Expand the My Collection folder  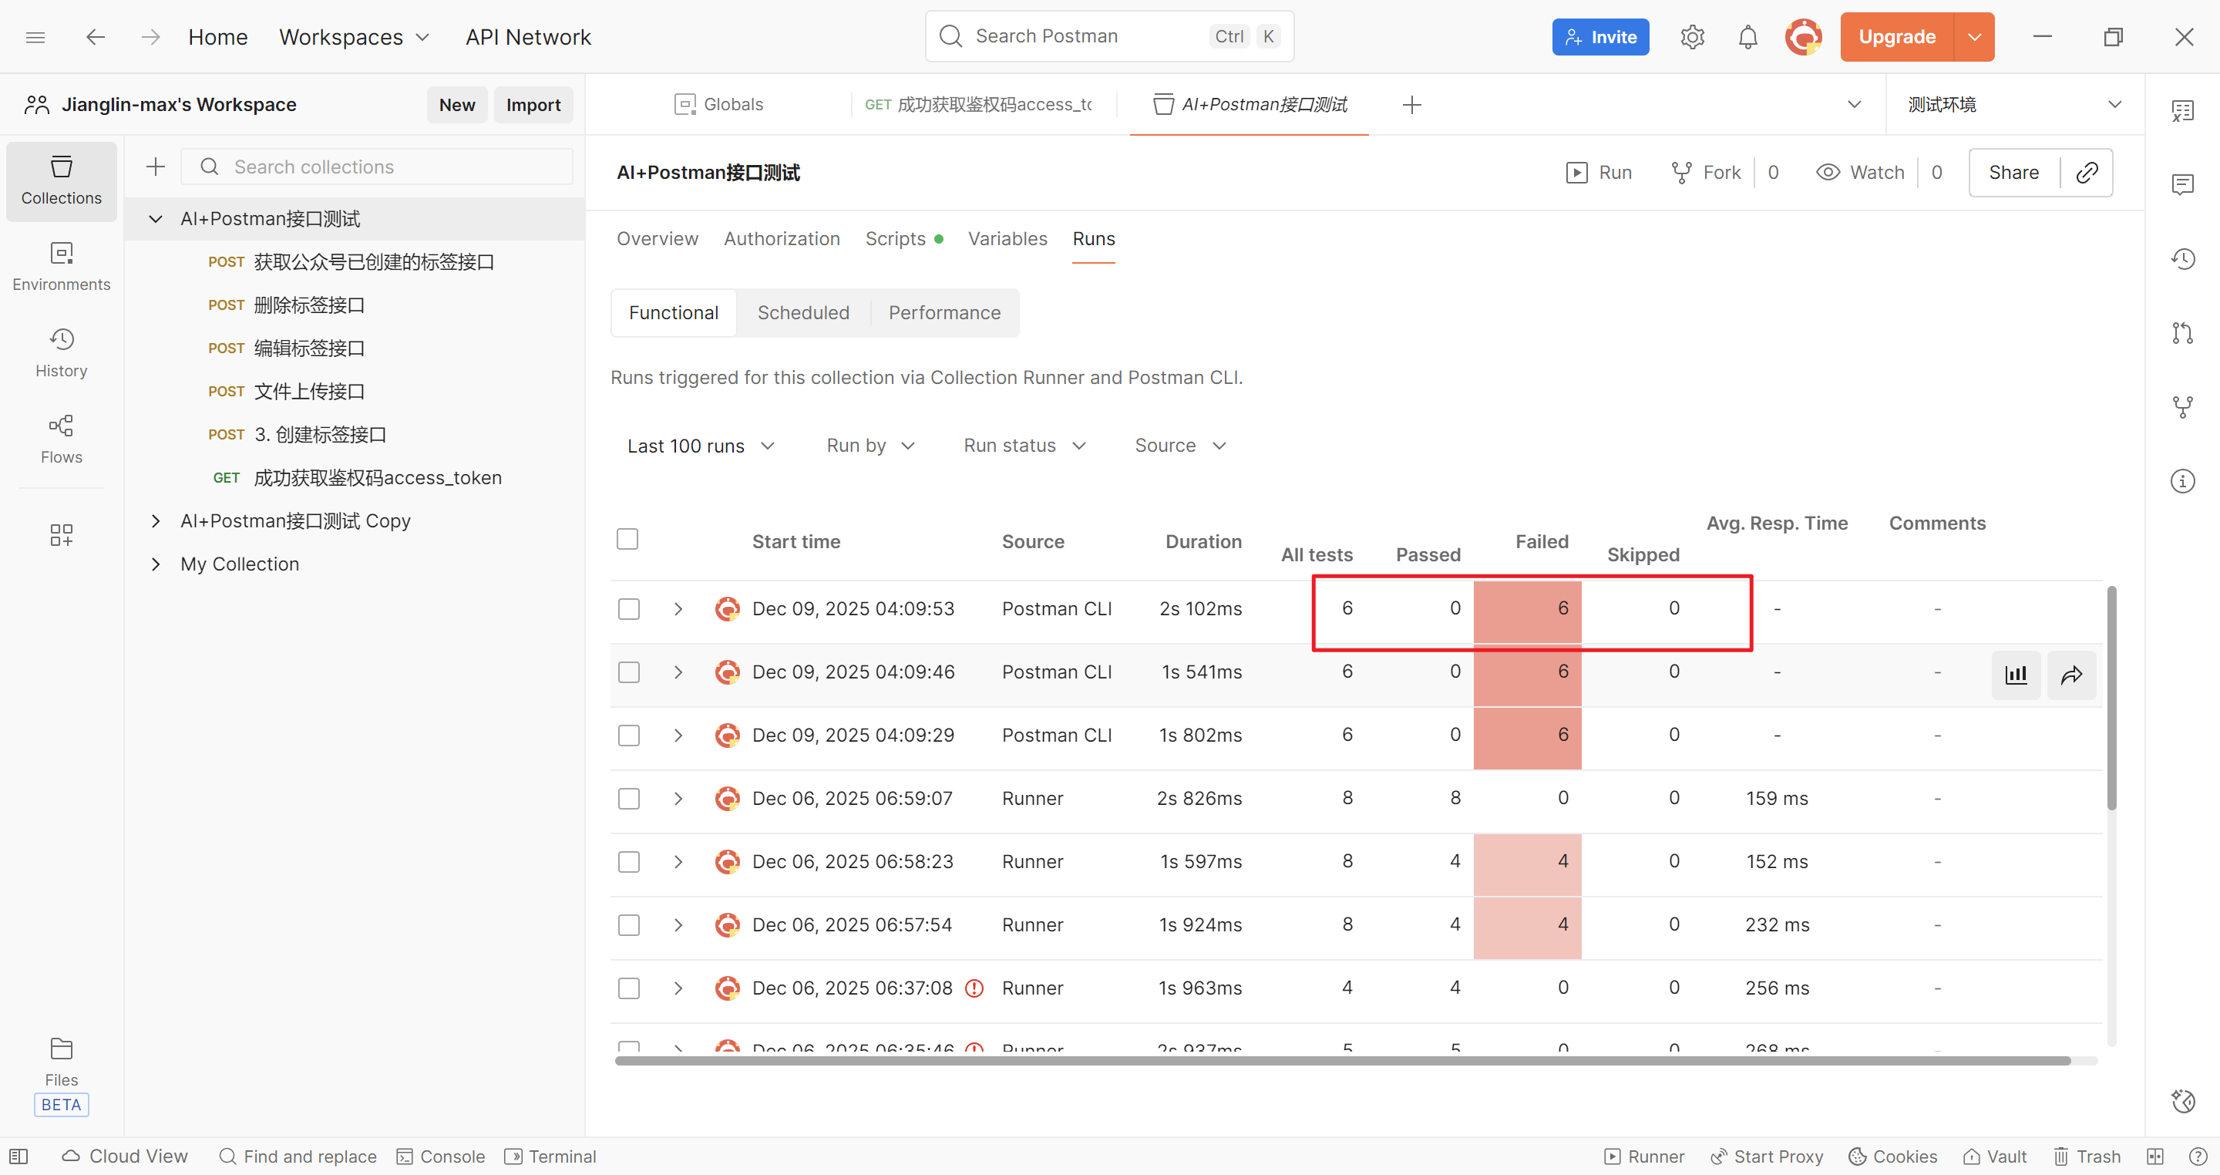coord(155,564)
